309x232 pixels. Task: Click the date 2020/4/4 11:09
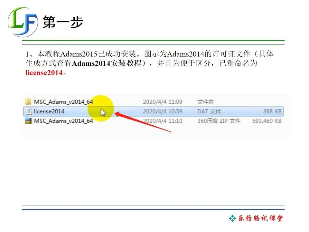pos(163,102)
